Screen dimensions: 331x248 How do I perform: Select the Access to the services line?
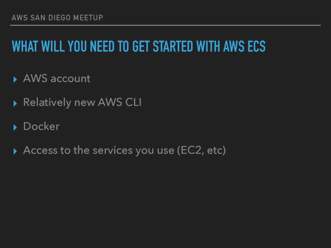click(124, 150)
